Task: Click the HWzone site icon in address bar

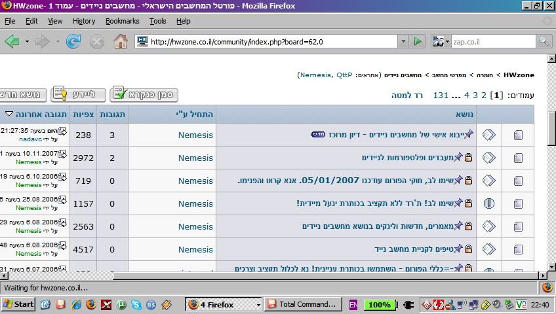Action: click(x=142, y=41)
